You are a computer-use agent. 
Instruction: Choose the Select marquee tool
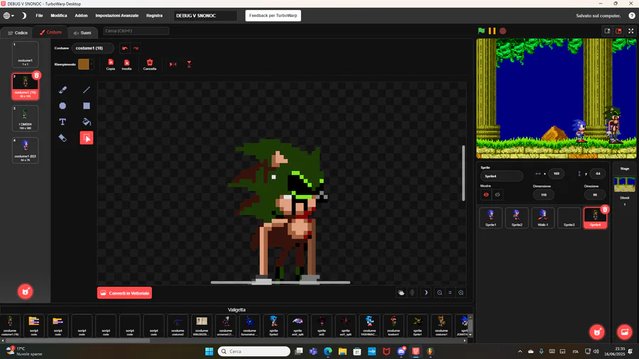click(x=87, y=138)
